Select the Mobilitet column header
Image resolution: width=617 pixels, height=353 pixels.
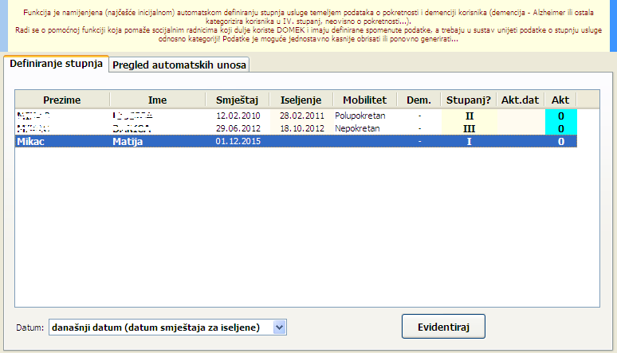click(364, 100)
